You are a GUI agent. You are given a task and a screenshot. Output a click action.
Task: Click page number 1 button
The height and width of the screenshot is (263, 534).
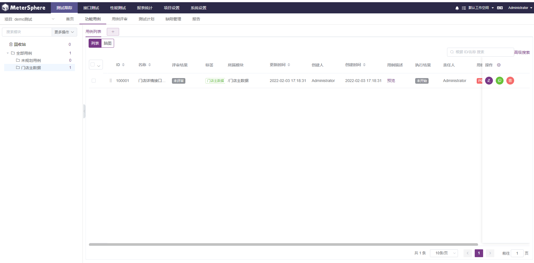point(479,253)
